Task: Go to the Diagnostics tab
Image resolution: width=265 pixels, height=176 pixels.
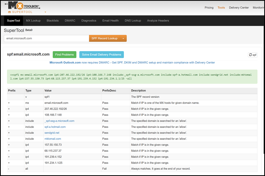Action: tap(89, 21)
